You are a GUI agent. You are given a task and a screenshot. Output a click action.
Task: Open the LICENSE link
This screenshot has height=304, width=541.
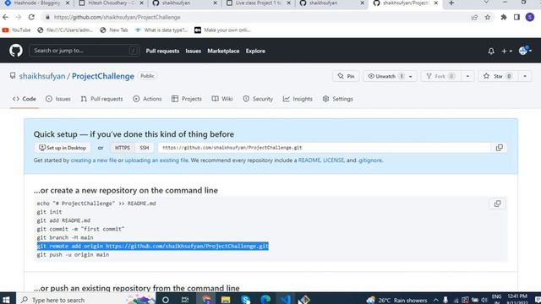[333, 160]
